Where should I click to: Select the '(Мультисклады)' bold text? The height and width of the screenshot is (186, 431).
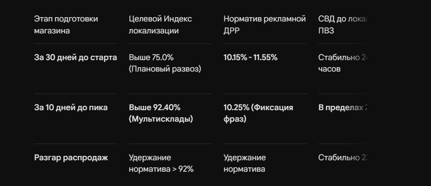[161, 119]
